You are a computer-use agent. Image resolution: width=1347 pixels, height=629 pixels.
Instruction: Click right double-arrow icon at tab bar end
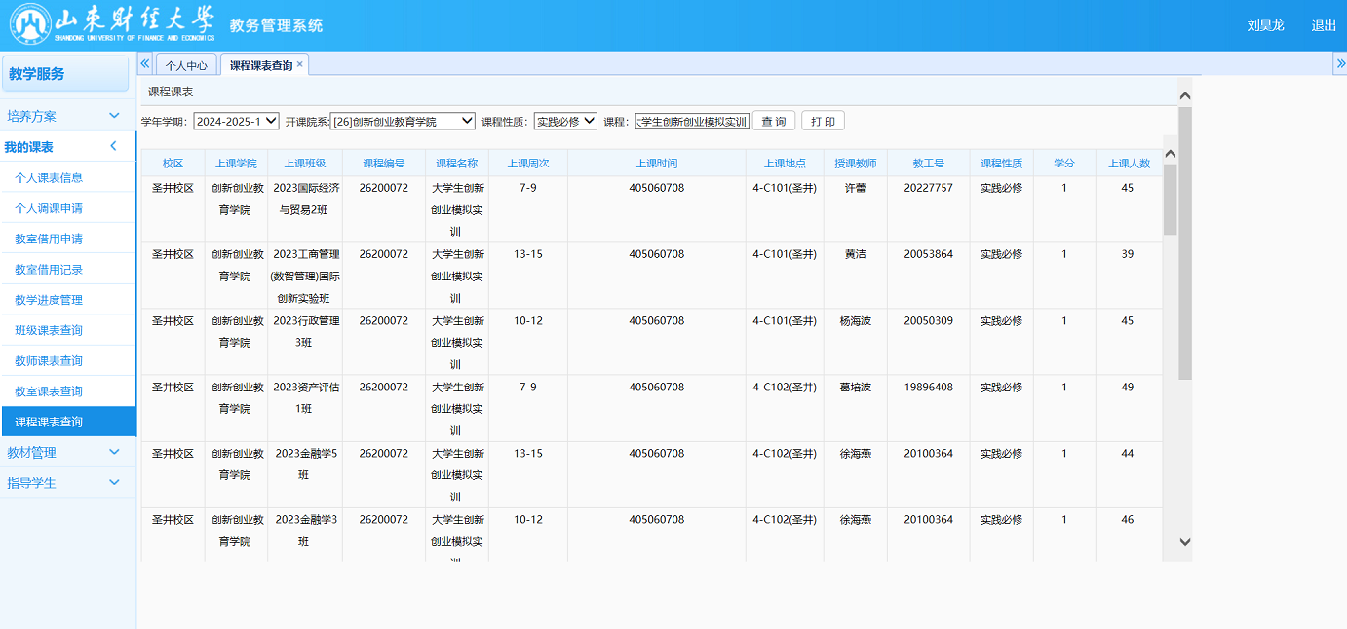point(1339,63)
